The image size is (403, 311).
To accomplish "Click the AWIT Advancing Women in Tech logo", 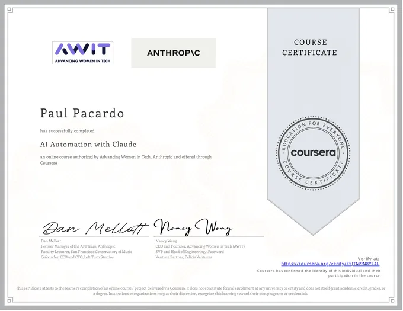I will (83, 53).
